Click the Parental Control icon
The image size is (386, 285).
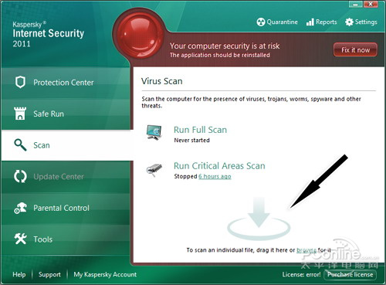pyautogui.click(x=20, y=208)
